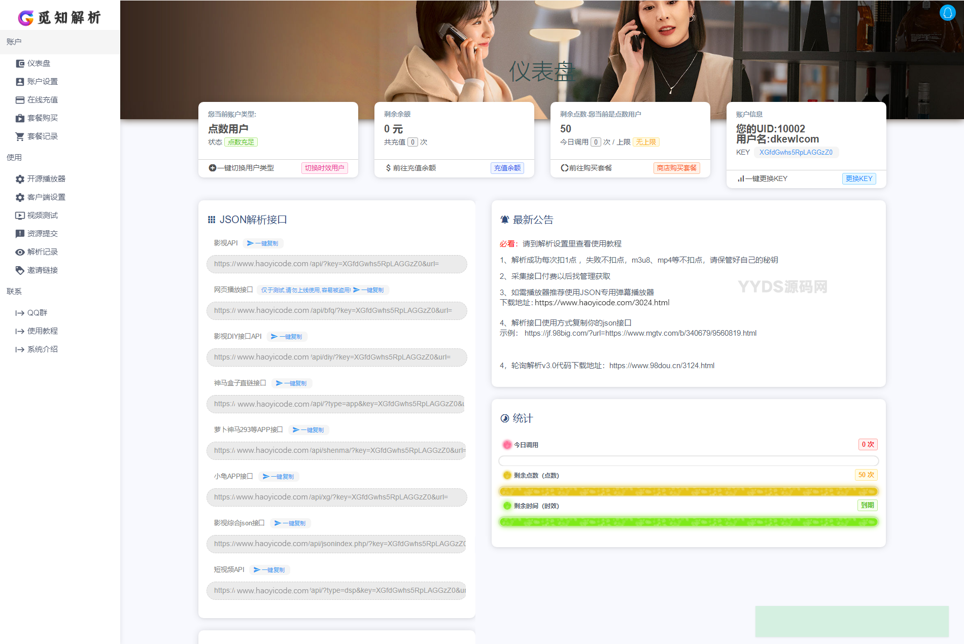Click the 觅知解析 logo icon

25,18
